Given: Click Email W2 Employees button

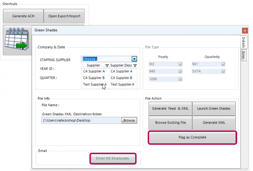Looking at the screenshot, I should point(112,158).
